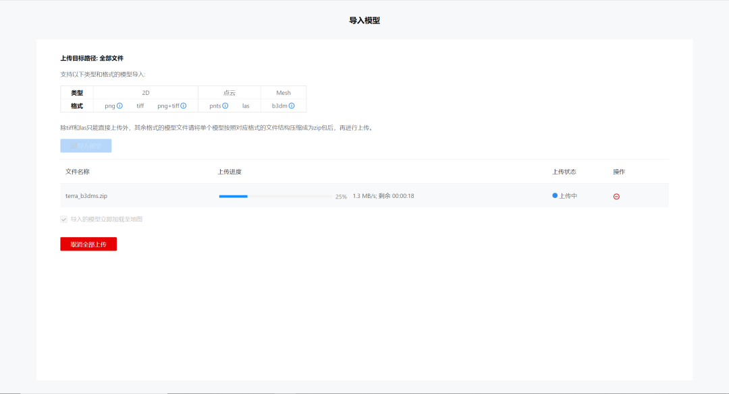Click the upload progress bar for terra_b3dms.zip
Image resolution: width=729 pixels, height=394 pixels.
[275, 196]
